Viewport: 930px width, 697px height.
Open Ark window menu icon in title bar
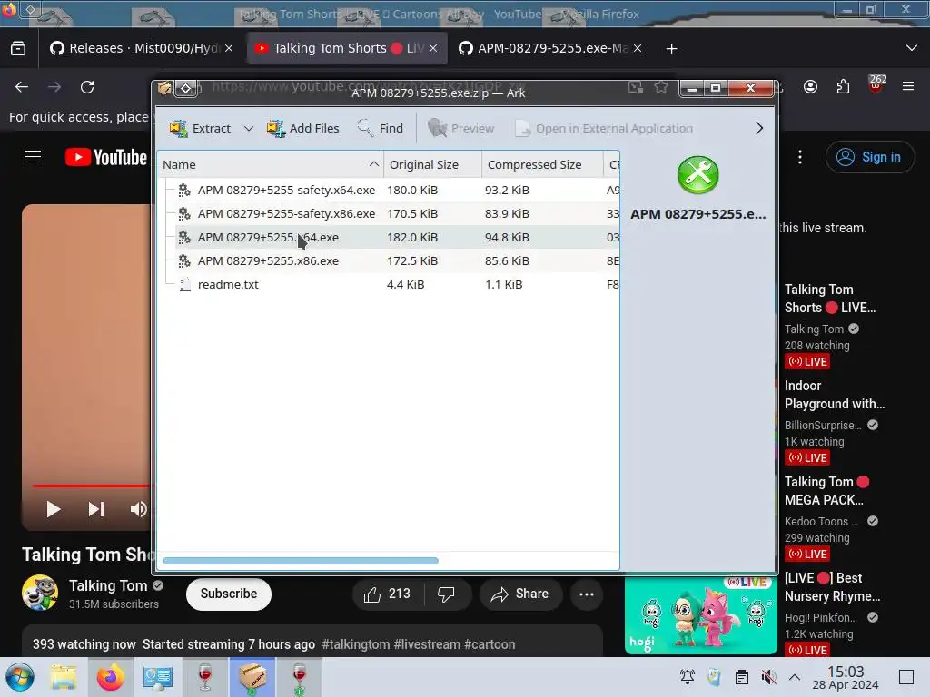(x=165, y=88)
